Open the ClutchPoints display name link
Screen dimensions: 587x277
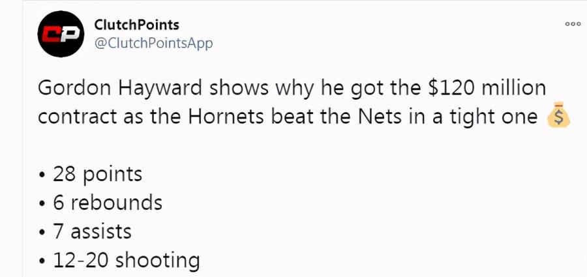click(x=136, y=25)
